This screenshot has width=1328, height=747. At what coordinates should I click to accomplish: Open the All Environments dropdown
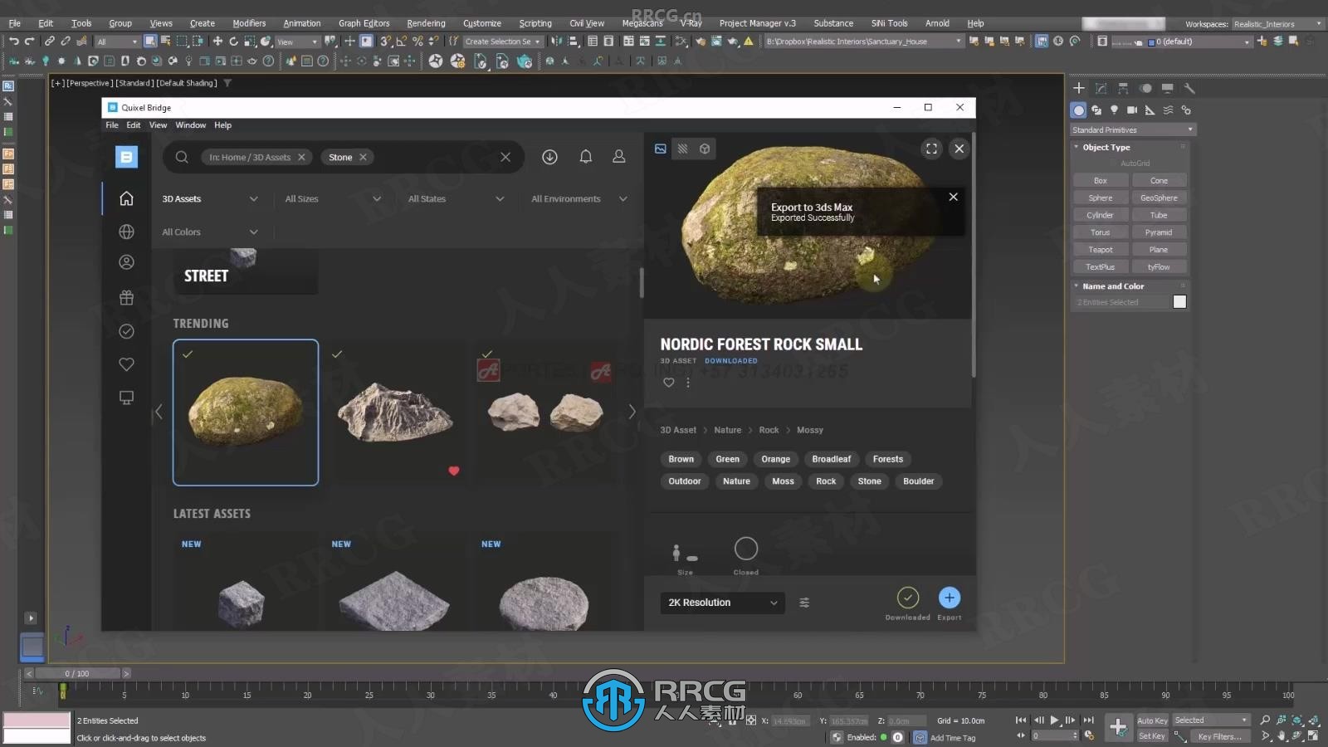(x=579, y=199)
